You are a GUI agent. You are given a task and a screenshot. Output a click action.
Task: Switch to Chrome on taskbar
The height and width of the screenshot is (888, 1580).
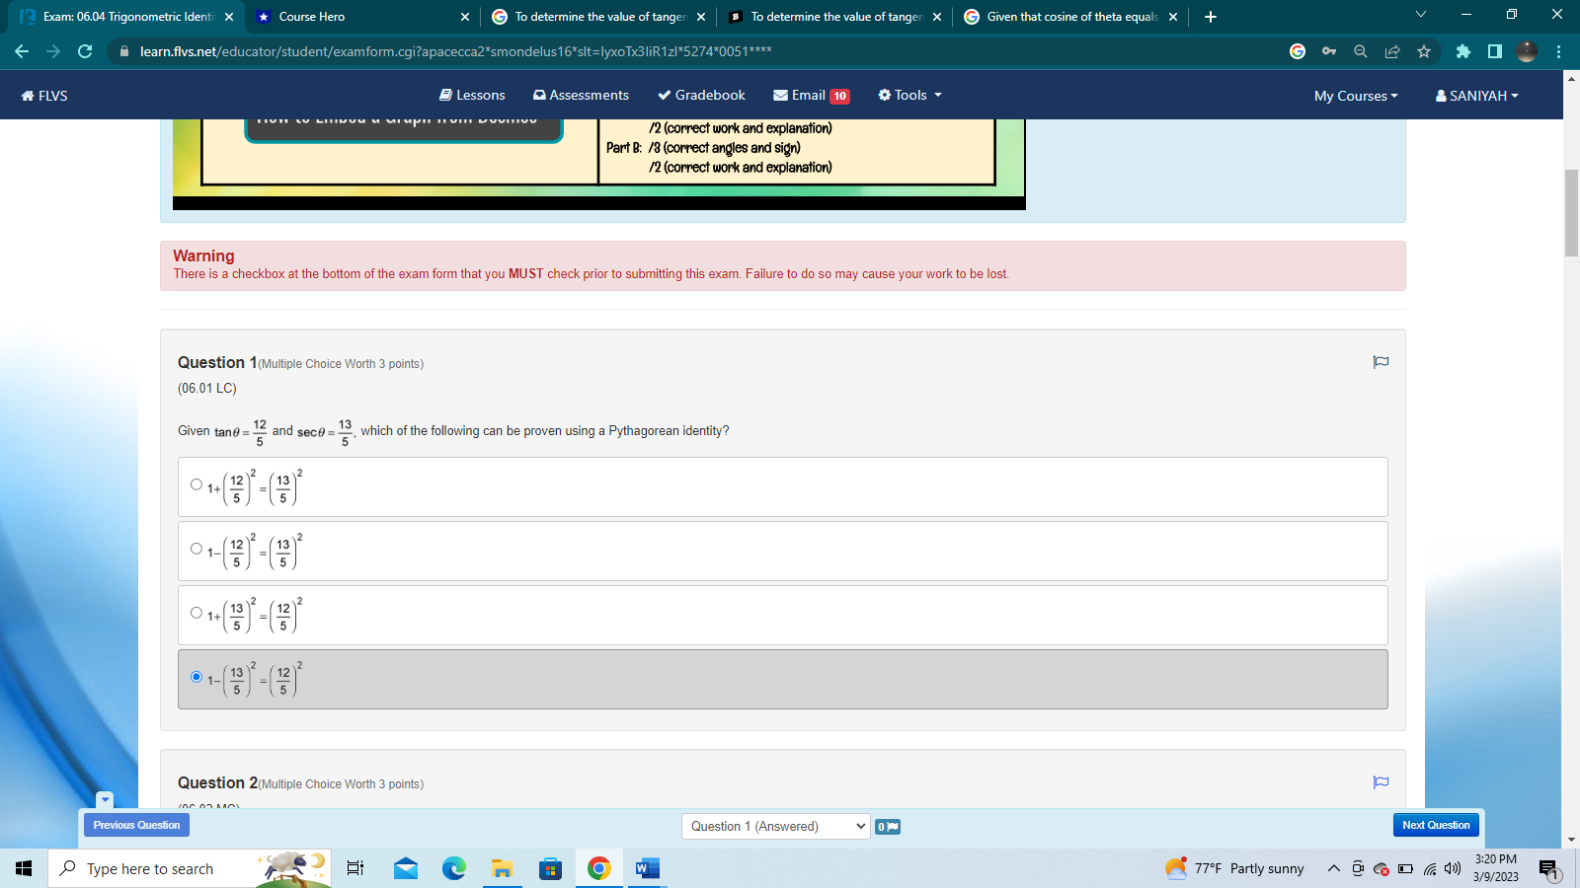point(598,868)
